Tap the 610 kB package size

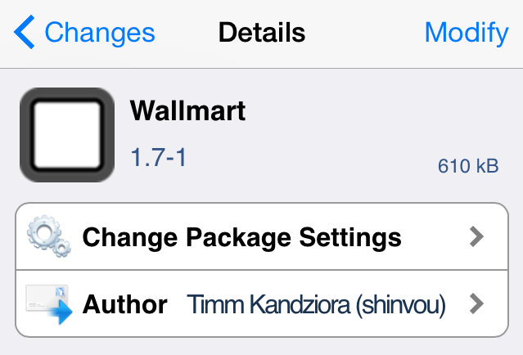click(468, 166)
